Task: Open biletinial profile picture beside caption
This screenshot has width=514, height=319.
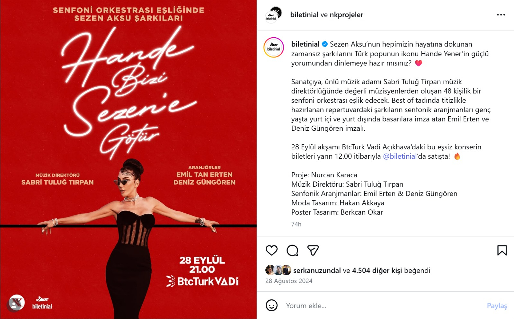Action: (x=274, y=47)
